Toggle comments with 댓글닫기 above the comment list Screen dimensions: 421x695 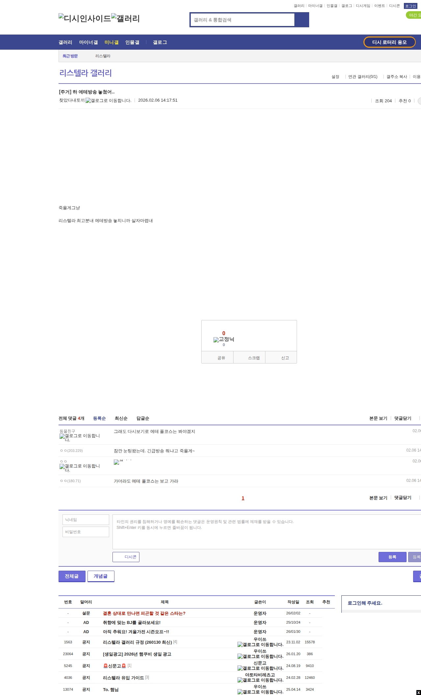[x=403, y=418]
